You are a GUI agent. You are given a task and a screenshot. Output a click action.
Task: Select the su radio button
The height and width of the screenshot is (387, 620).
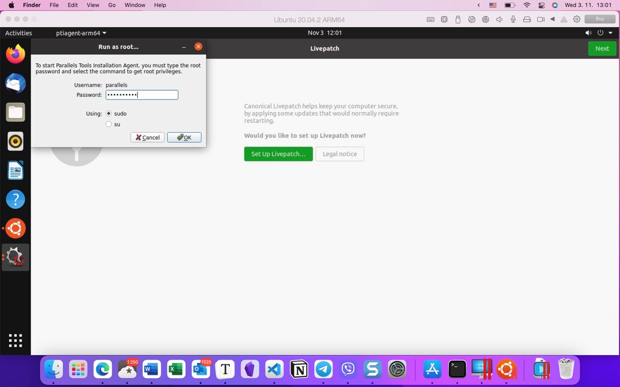click(108, 124)
